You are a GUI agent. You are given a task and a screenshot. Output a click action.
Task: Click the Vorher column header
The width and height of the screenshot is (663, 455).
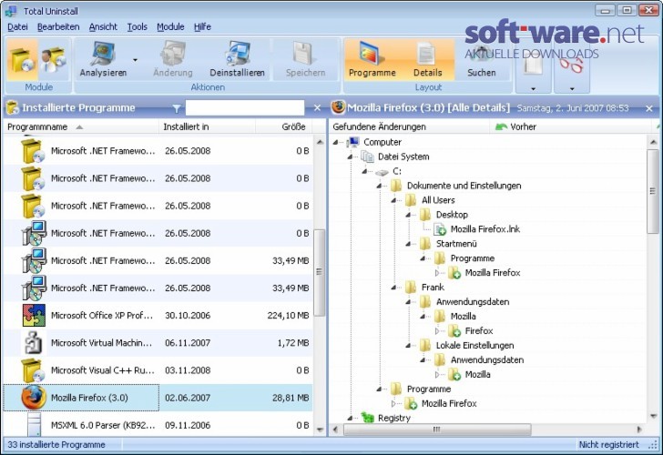click(571, 126)
